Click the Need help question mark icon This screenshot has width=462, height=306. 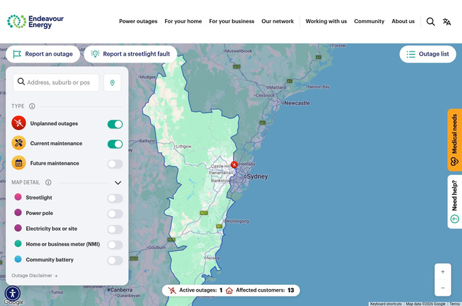[455, 219]
